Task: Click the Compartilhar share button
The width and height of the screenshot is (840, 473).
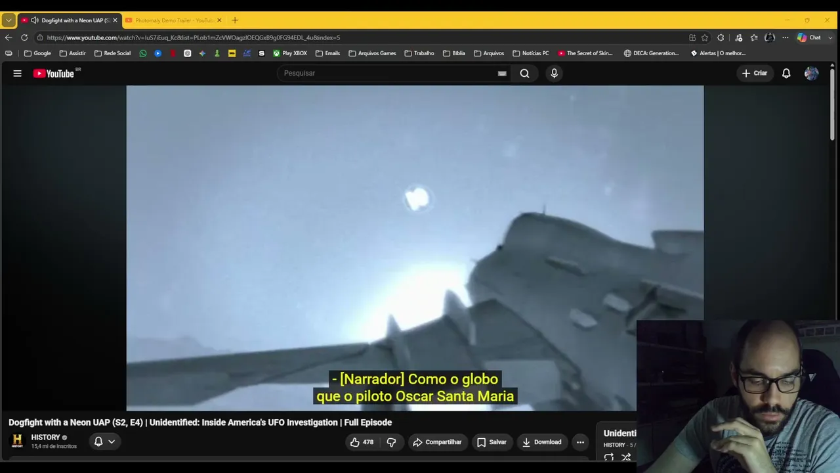Action: (437, 442)
